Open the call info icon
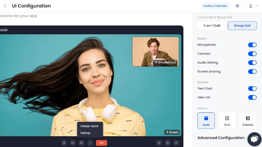The height and width of the screenshot is (147, 262). (159, 143)
